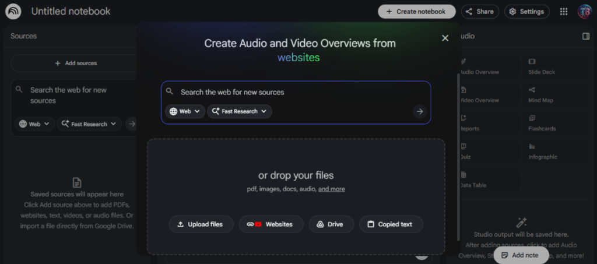Screen dimensions: 597x264
Task: Submit search with dialog arrow button
Action: tap(419, 111)
